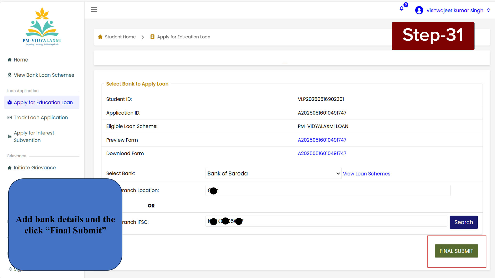Click the Student Home breadcrumb icon

coord(100,37)
